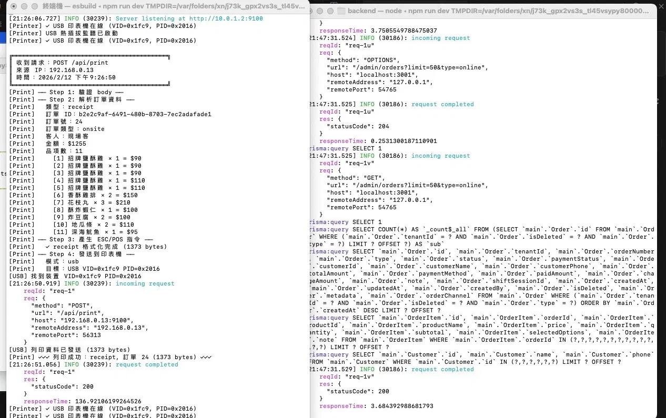
Task: Click the boxed POST /api/print request header
Action: (x=62, y=63)
